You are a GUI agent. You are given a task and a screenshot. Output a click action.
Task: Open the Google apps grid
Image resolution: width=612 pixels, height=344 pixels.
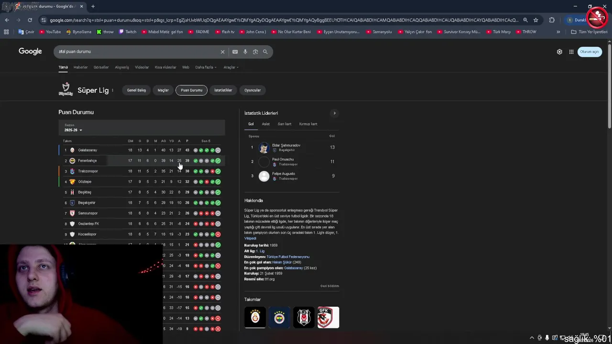click(571, 52)
